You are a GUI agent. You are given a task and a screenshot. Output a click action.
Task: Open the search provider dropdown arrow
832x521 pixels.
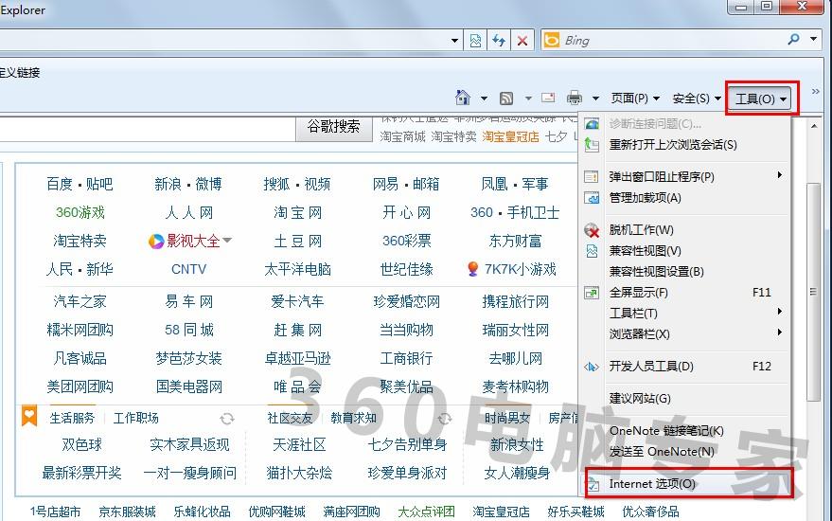(x=813, y=39)
